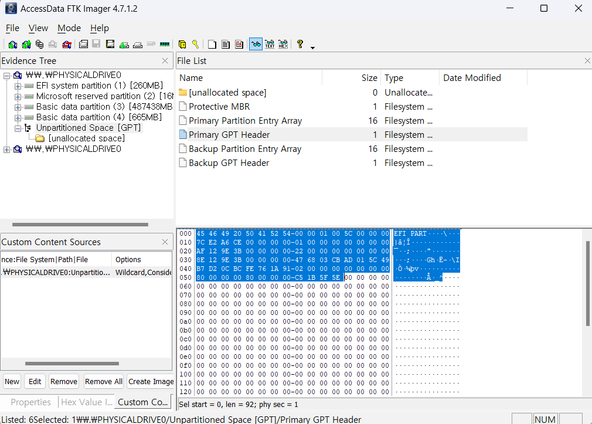Click Export Logical Image (AD1) icon

110,45
